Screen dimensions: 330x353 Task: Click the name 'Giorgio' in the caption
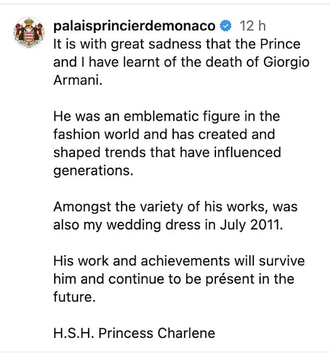[x=286, y=62]
